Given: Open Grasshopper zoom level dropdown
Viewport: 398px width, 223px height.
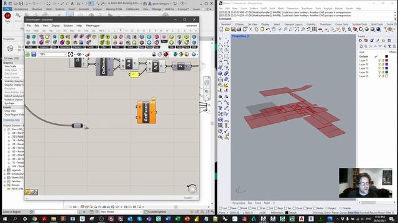Looking at the screenshot, I should (65, 55).
